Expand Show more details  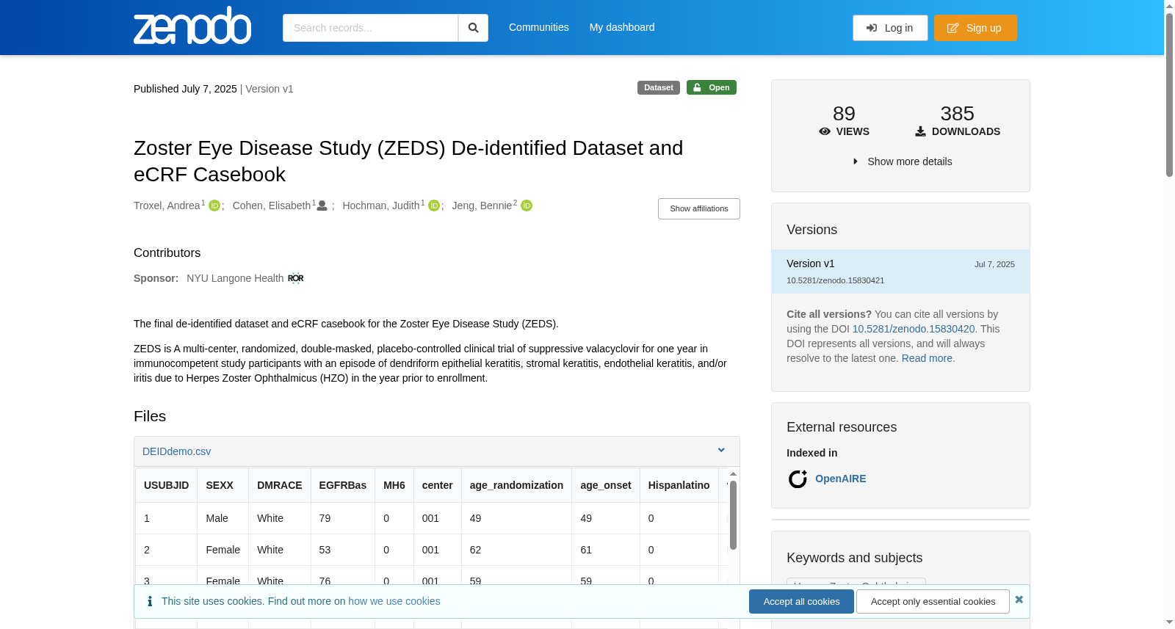coord(902,161)
